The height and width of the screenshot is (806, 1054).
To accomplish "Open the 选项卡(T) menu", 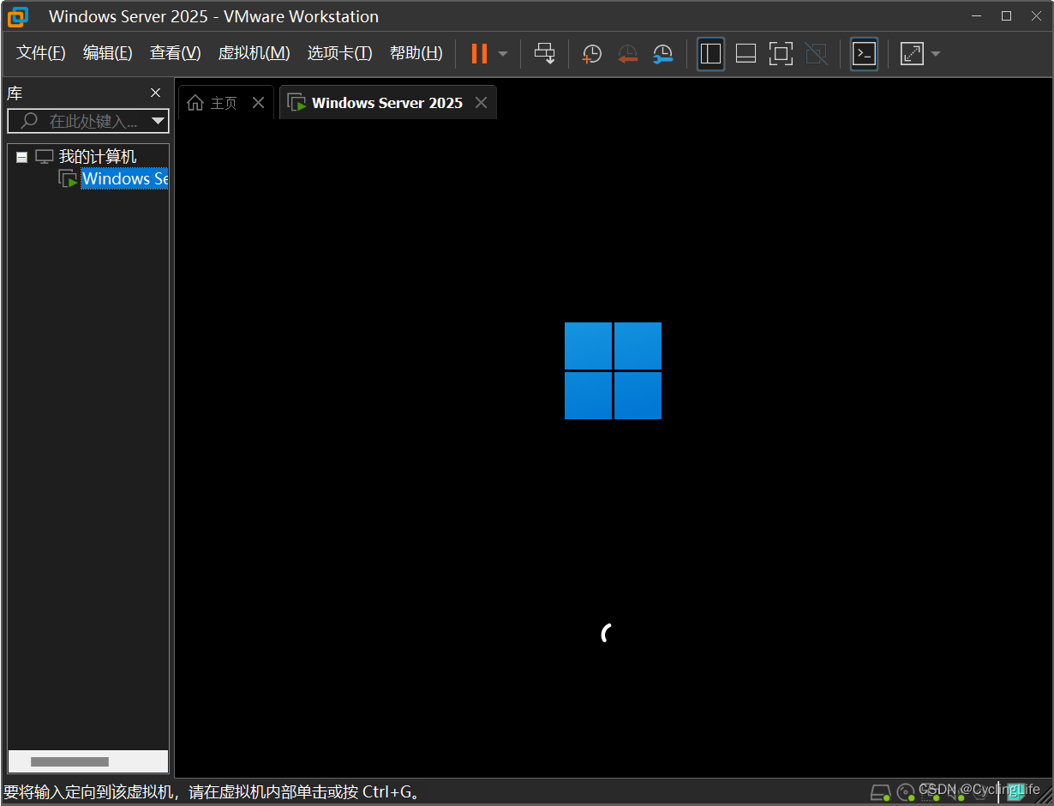I will (339, 53).
